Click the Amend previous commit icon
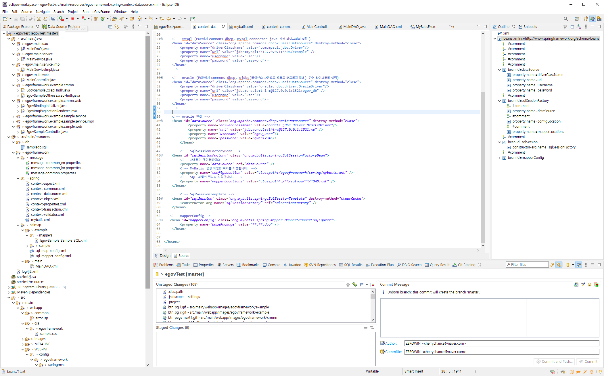Screen dimensions: 604x376 tap(576, 285)
